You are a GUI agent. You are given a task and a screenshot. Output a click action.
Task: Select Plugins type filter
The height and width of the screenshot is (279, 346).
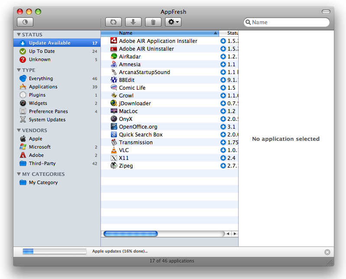point(57,95)
